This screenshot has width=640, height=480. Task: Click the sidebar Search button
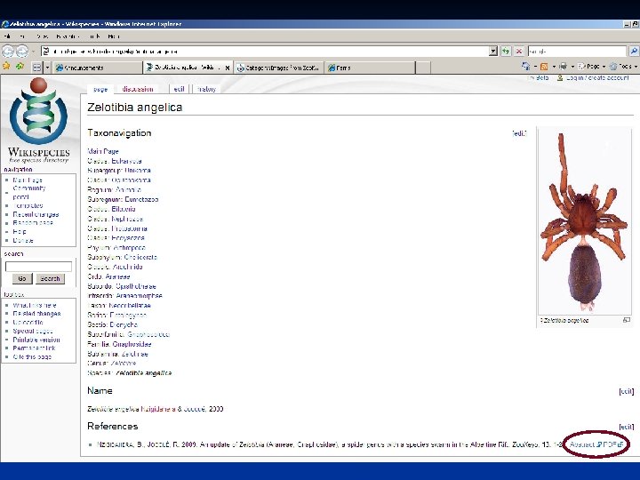(50, 279)
